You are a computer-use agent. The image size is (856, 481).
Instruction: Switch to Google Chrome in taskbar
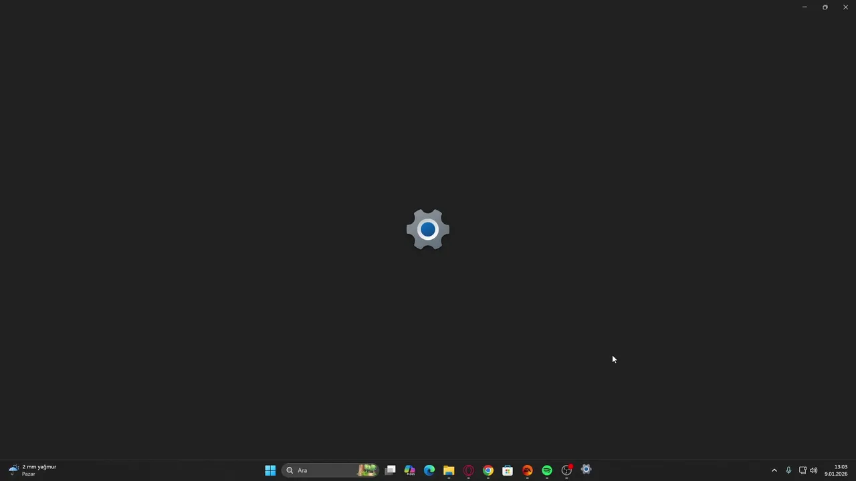click(488, 470)
